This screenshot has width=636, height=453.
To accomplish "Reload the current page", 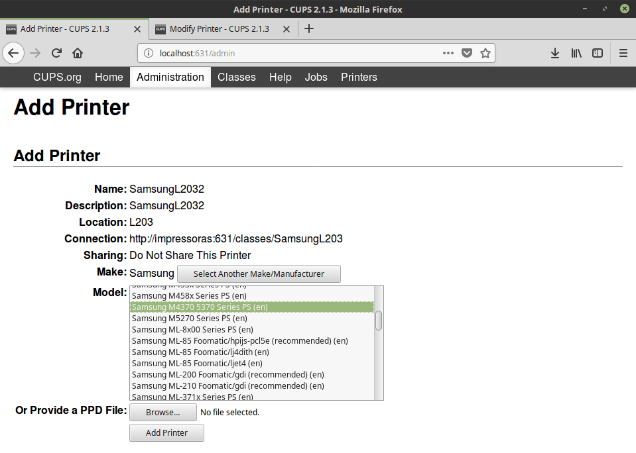I will [56, 53].
